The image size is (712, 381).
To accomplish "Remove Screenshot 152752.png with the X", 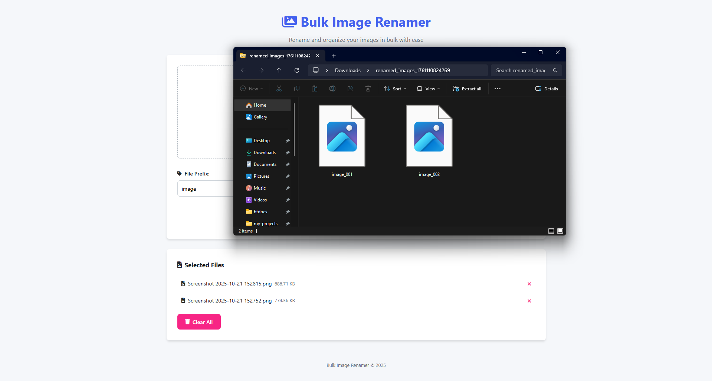I will click(x=529, y=301).
